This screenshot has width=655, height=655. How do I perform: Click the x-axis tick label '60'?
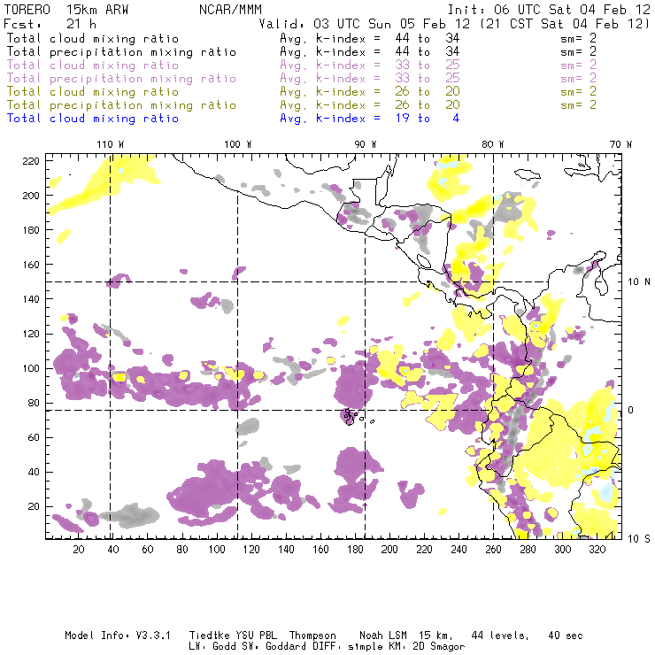click(x=148, y=550)
